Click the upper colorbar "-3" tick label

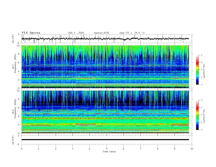point(201,55)
